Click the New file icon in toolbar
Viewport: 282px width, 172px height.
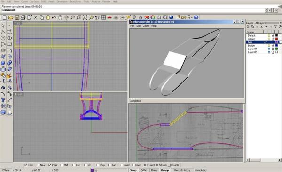(x=5, y=17)
